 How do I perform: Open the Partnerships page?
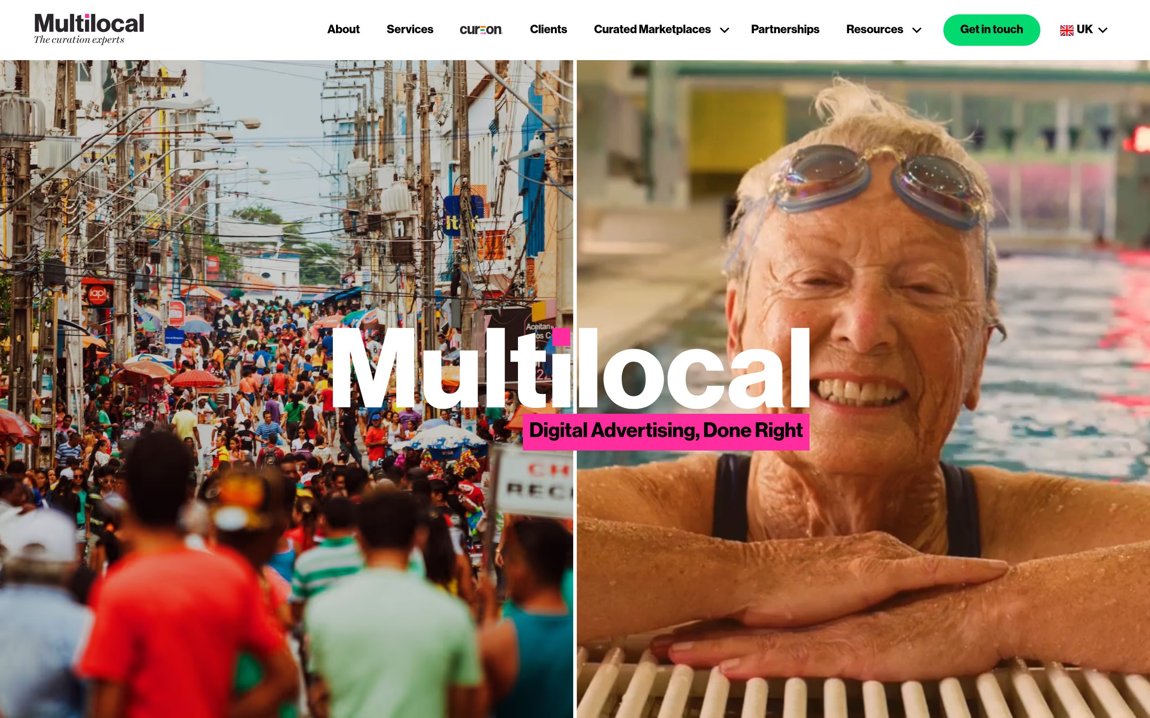tap(785, 30)
